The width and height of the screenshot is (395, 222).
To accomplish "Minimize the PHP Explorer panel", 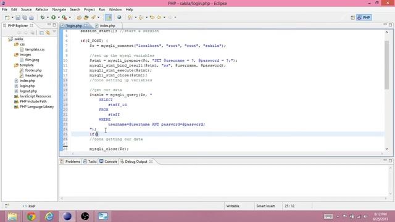I will (x=49, y=25).
